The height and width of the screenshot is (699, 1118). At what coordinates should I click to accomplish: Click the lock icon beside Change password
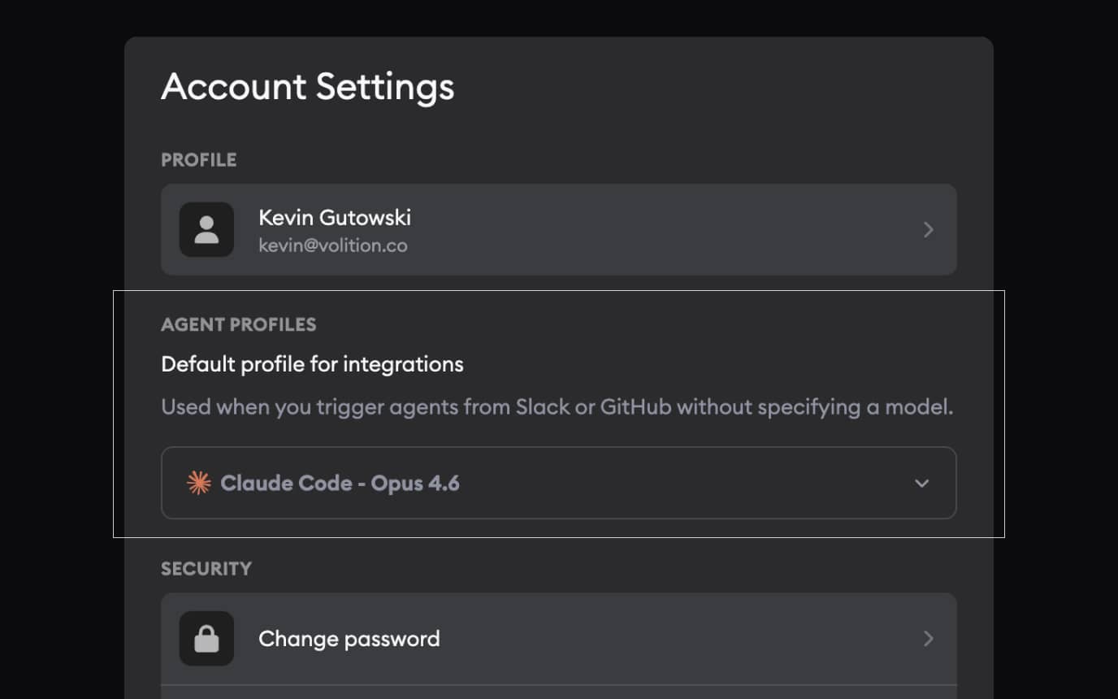tap(206, 639)
